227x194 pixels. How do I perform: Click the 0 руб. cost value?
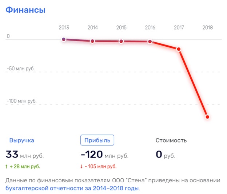pyautogui.click(x=166, y=154)
